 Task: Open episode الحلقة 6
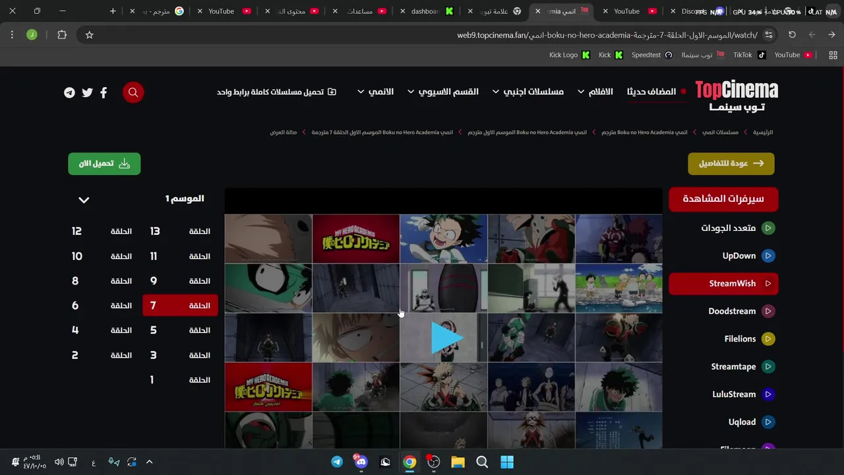(x=102, y=305)
